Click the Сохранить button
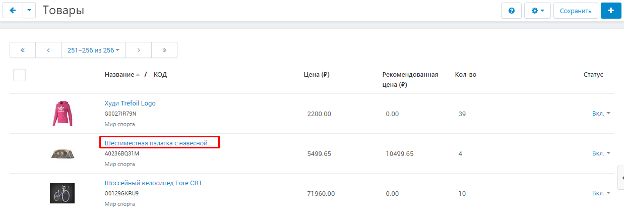The image size is (624, 213). 576,10
